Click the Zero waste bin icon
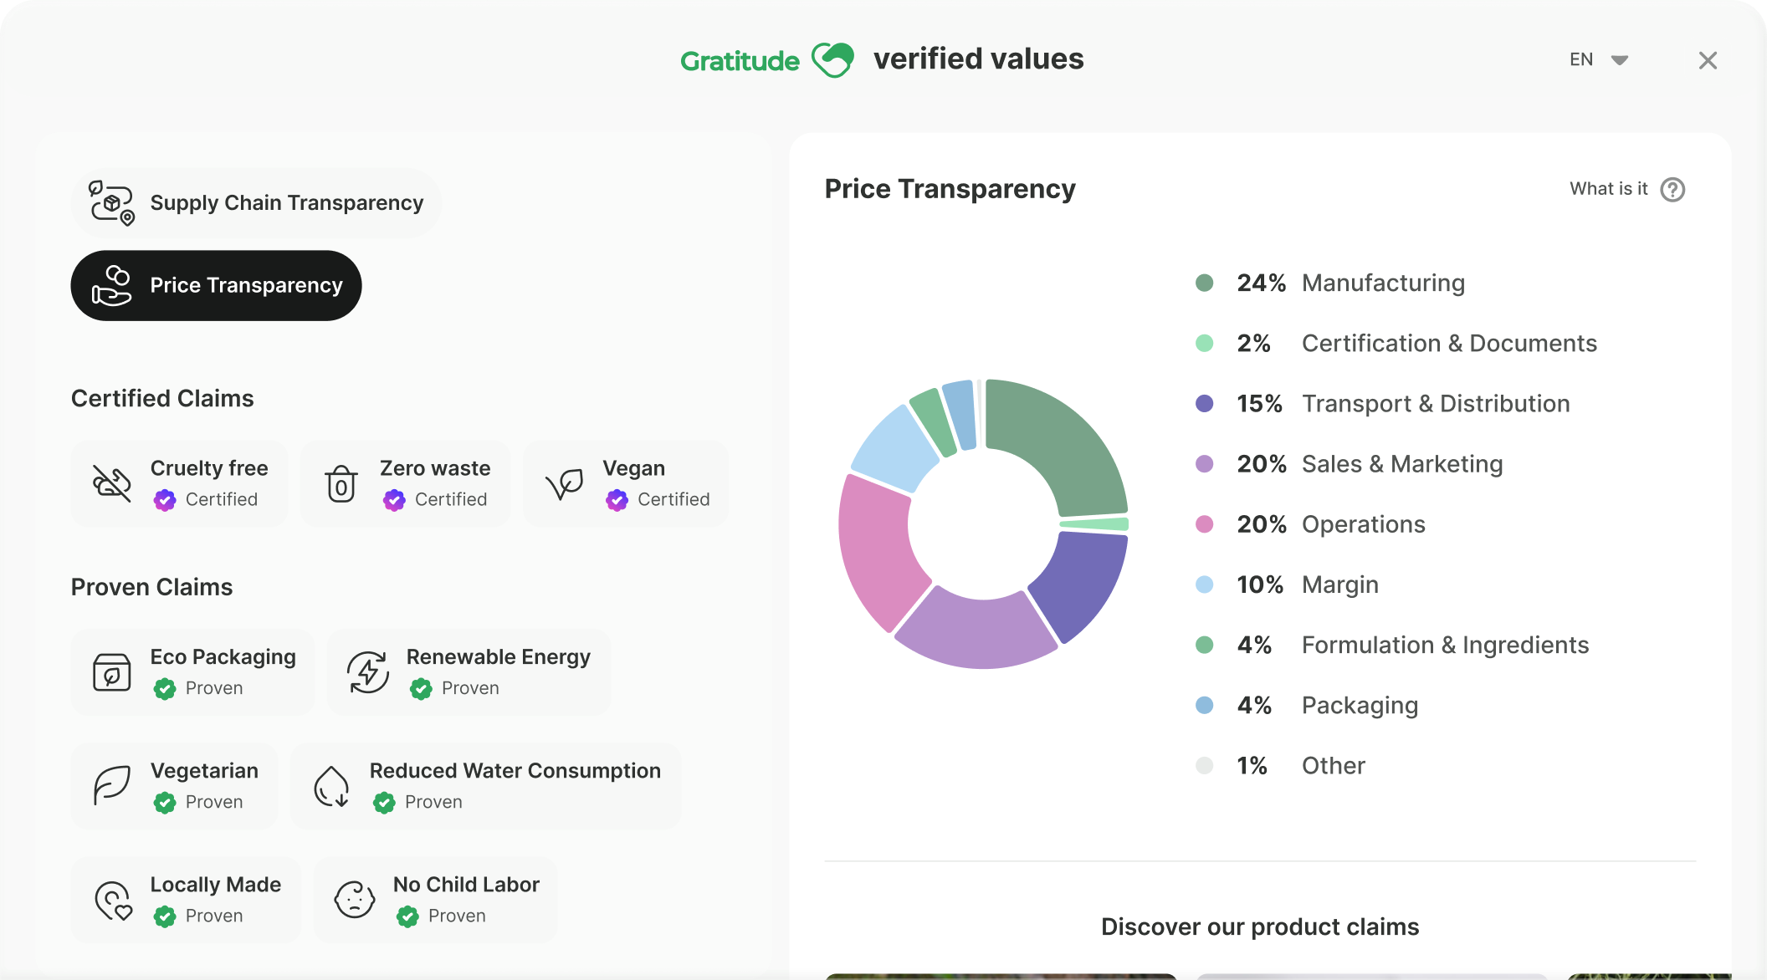1767x980 pixels. pos(341,483)
